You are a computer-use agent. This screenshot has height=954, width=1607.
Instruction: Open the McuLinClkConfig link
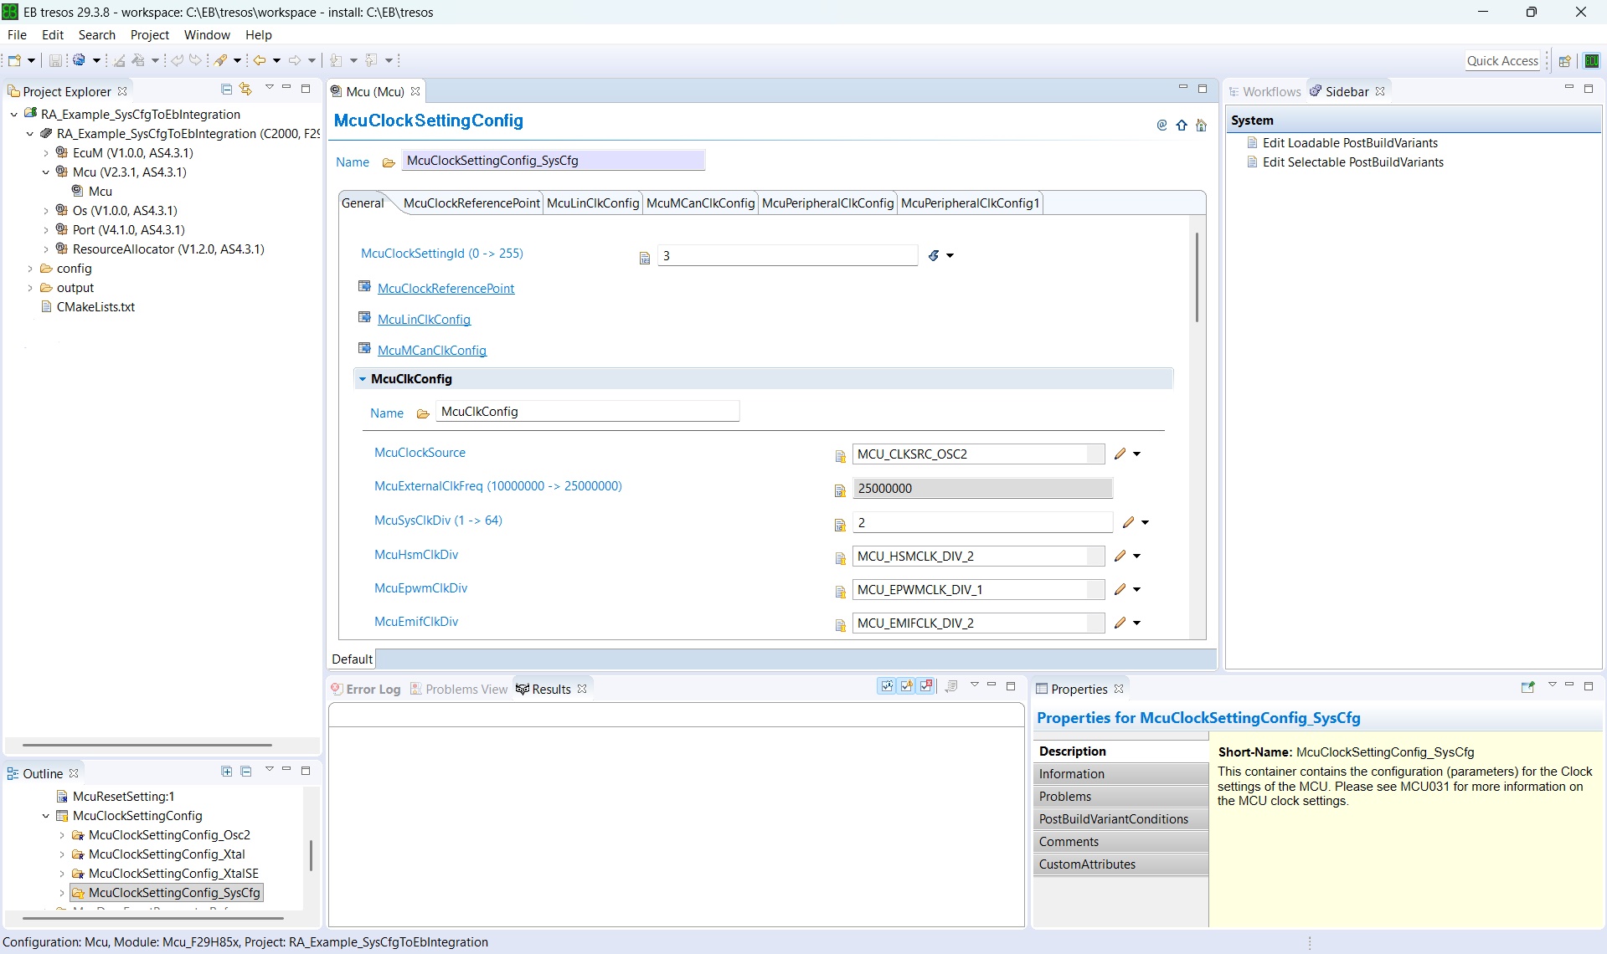[424, 320]
